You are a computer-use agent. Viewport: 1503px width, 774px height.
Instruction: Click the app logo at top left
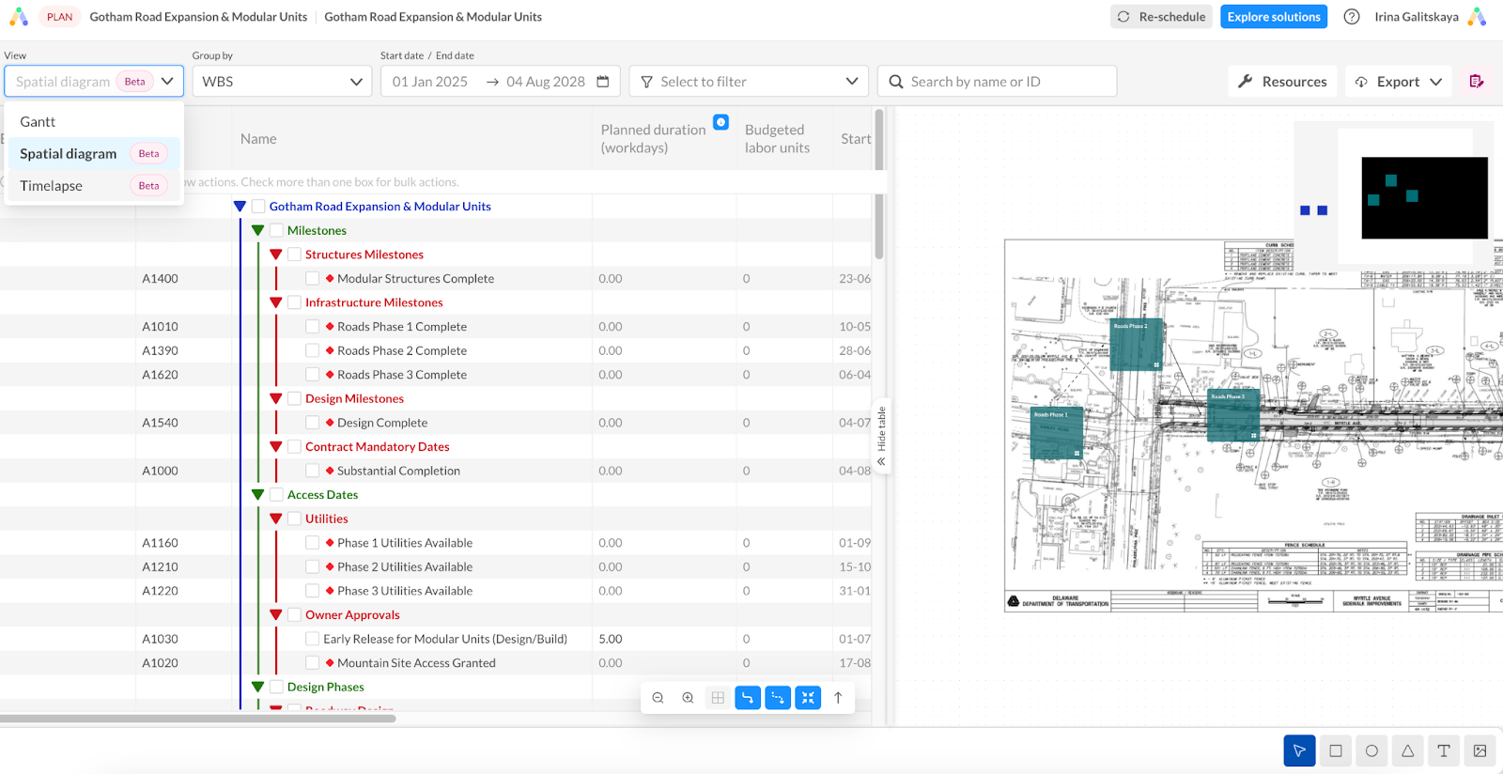[19, 17]
